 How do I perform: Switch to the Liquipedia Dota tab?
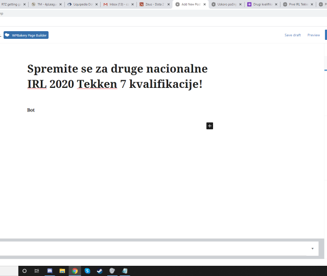click(82, 4)
